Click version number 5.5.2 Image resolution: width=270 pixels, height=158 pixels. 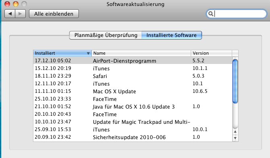198,61
